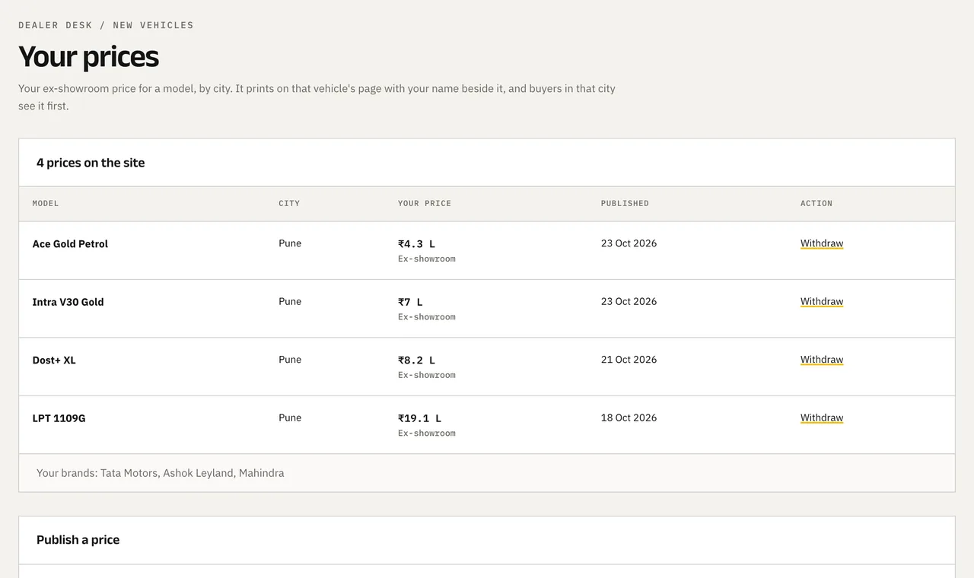Image resolution: width=974 pixels, height=578 pixels.
Task: Select the LPT 1109G model name
Action: [x=59, y=418]
